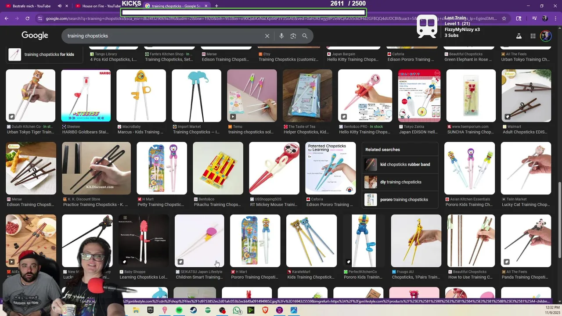
Task: Open Fruugo AU giraffe chopsticks image
Action: click(x=416, y=241)
